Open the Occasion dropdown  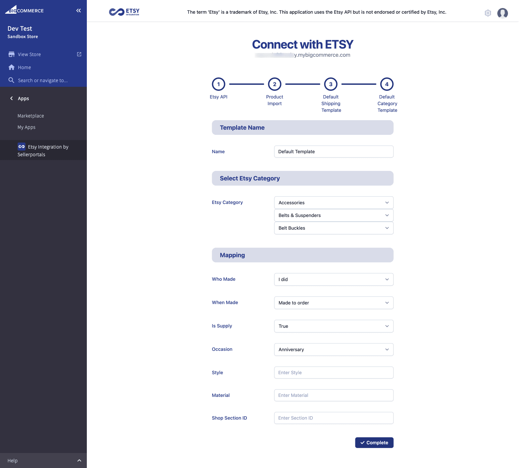pyautogui.click(x=334, y=349)
